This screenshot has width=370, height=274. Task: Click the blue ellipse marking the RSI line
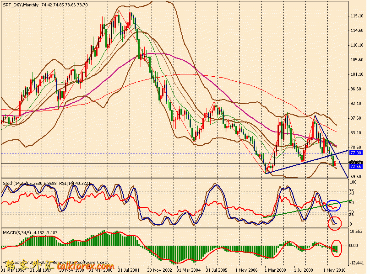coord(333,205)
